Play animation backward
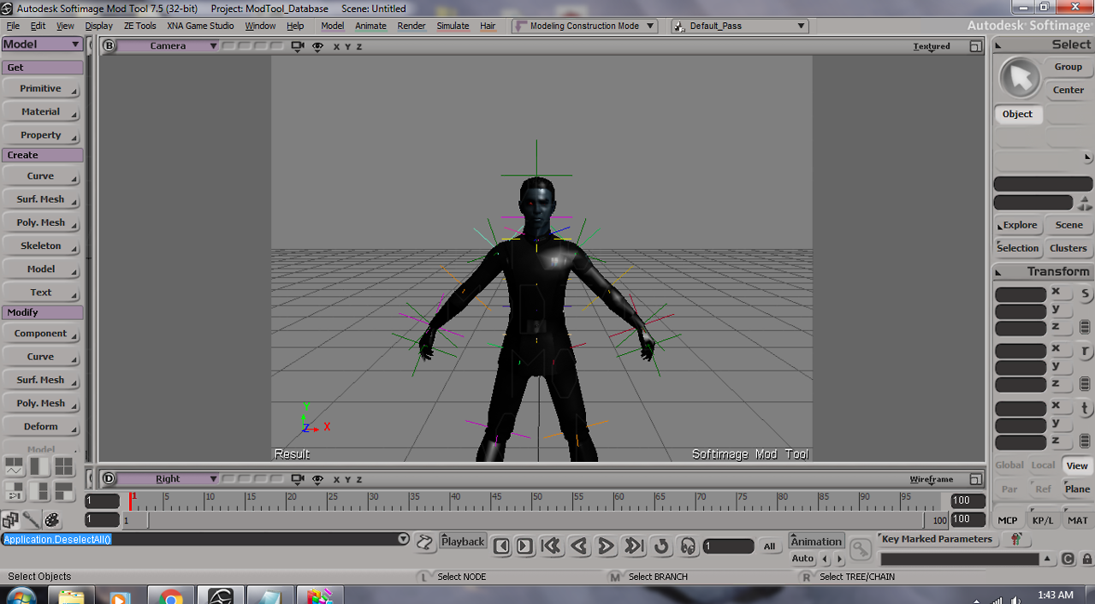This screenshot has height=604, width=1095. point(579,546)
